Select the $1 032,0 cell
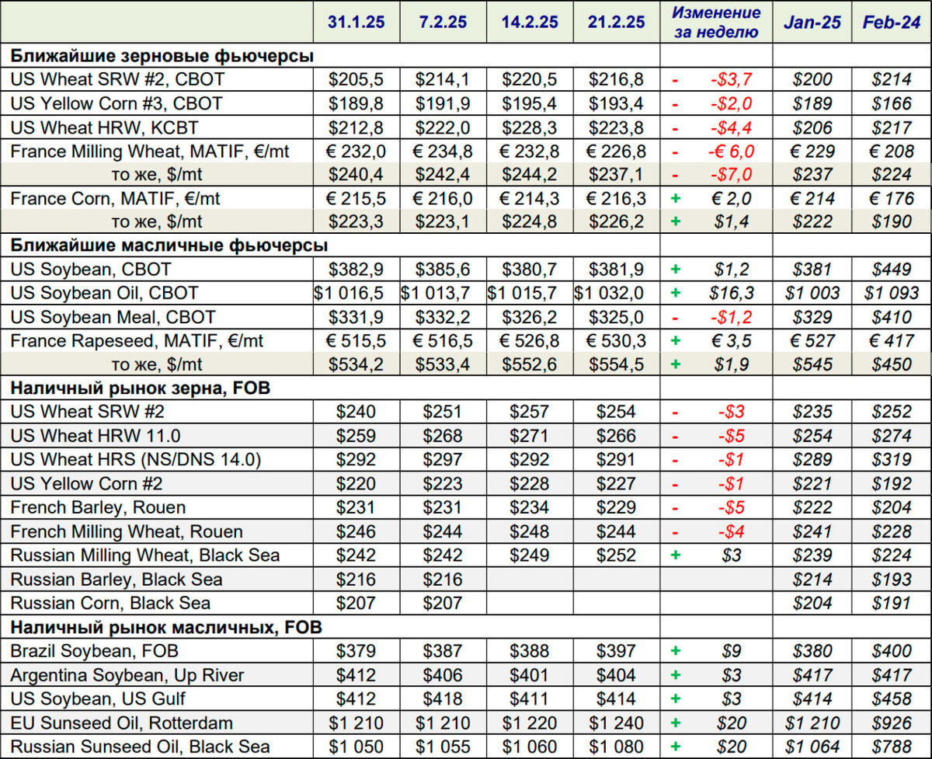 click(617, 293)
